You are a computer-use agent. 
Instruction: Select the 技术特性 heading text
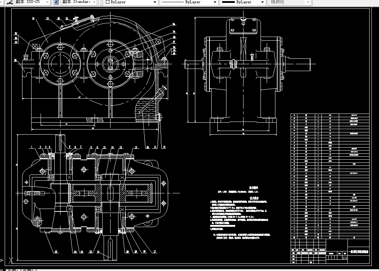click(x=254, y=188)
